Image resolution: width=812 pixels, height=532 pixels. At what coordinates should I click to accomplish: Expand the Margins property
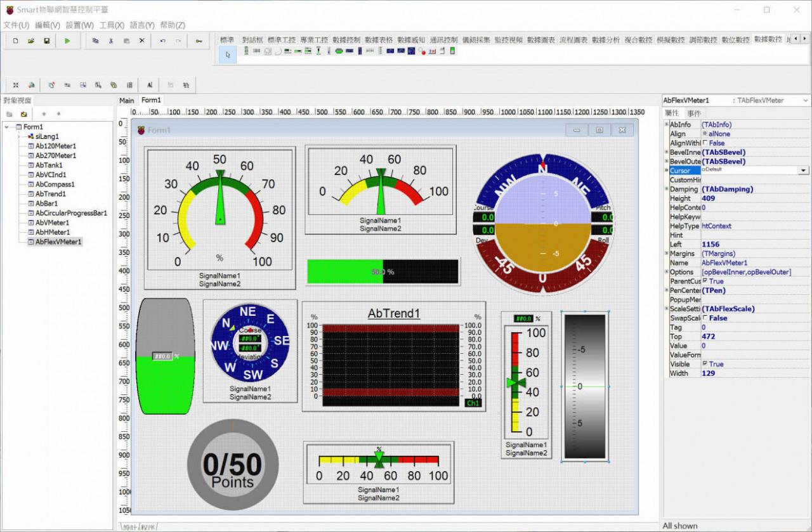click(666, 254)
